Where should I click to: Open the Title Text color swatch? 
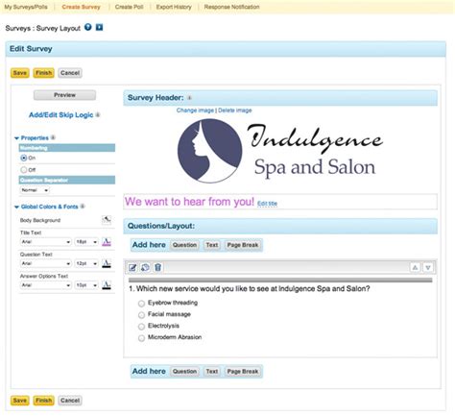point(107,242)
